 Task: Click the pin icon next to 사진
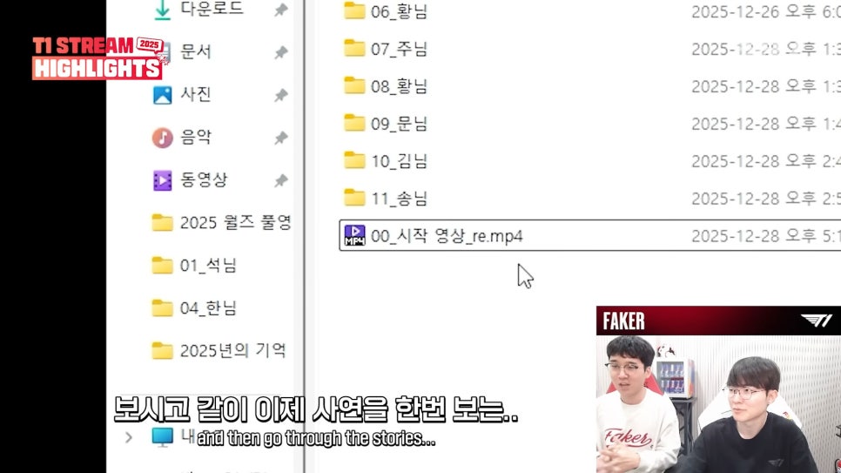tap(281, 95)
